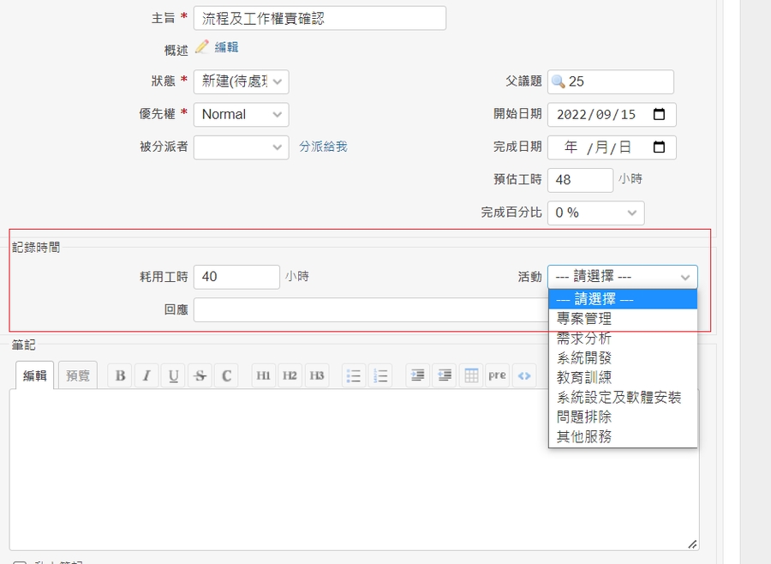The height and width of the screenshot is (564, 771).
Task: Insert a table via toolbar icon
Action: pos(470,375)
